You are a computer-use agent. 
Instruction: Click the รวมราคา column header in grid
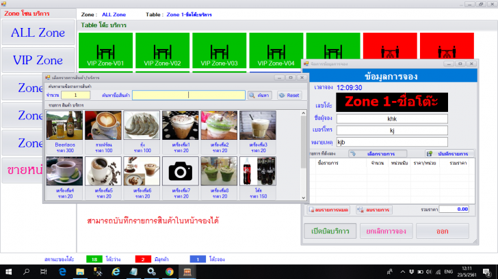pos(457,163)
